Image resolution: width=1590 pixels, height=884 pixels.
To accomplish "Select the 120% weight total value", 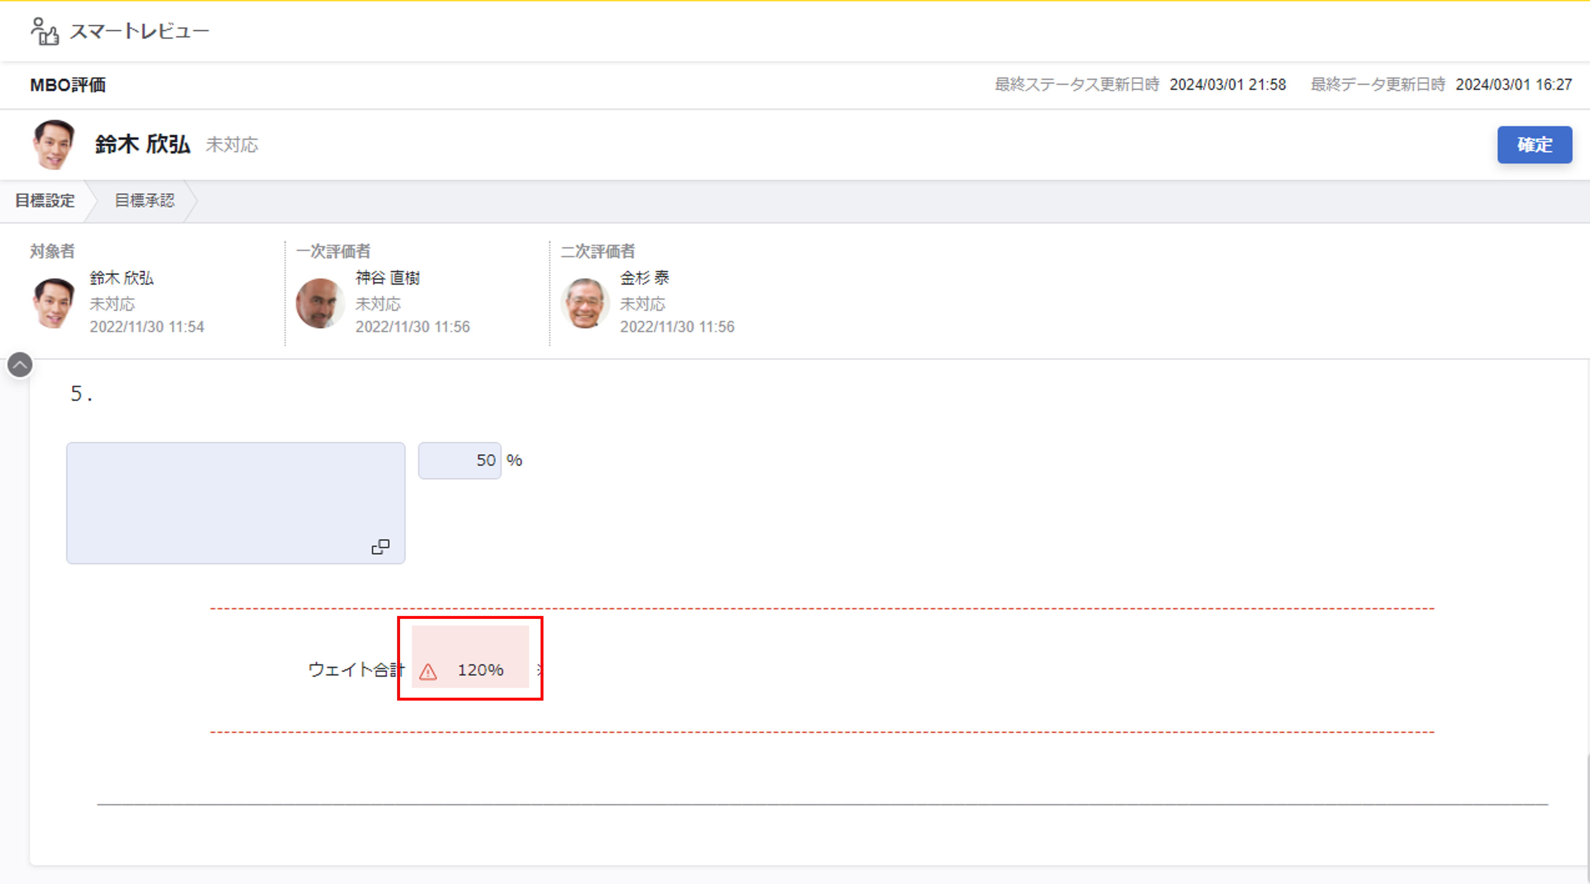I will click(480, 670).
